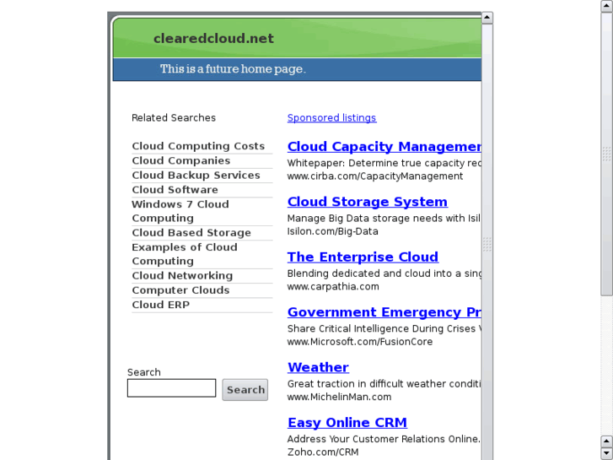Choose the Cloud ERP related search
This screenshot has width=613, height=460.
161,305
